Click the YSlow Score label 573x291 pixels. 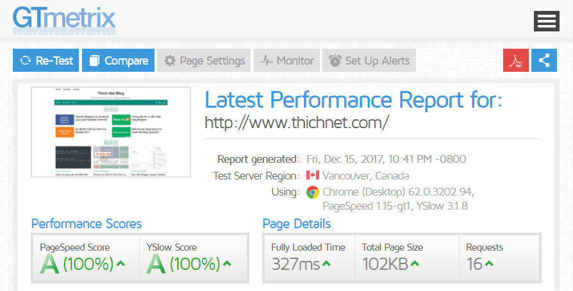pos(172,247)
